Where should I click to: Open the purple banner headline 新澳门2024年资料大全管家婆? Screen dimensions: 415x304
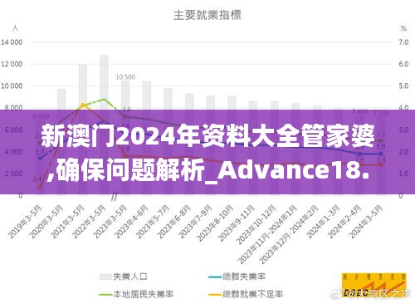[207, 137]
